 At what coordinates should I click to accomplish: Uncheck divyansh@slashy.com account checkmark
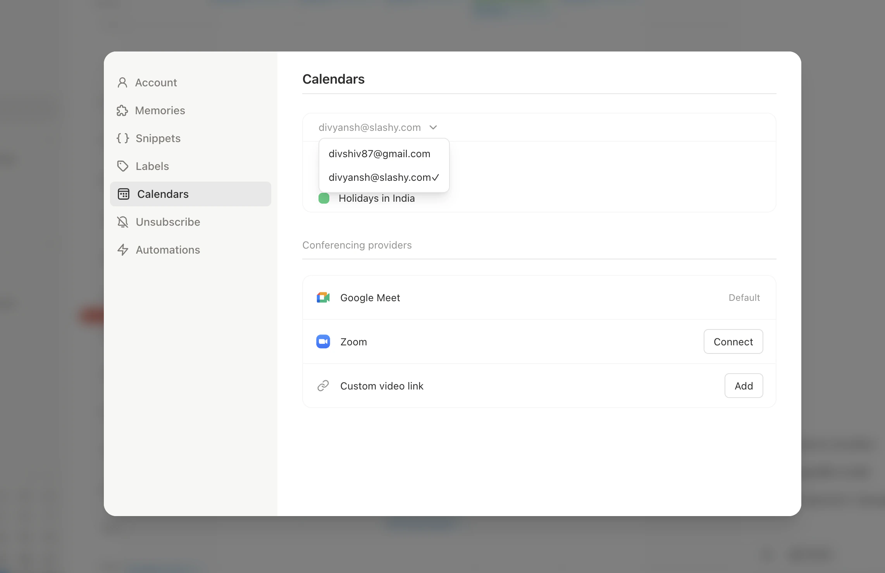[x=436, y=177]
